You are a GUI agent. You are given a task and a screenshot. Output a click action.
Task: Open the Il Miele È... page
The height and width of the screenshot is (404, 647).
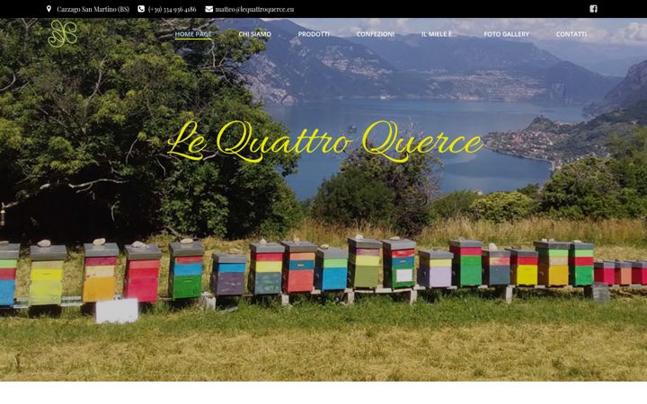click(x=439, y=34)
